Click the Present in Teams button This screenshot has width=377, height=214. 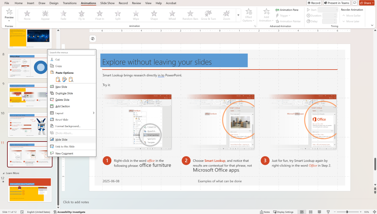pos(337,3)
